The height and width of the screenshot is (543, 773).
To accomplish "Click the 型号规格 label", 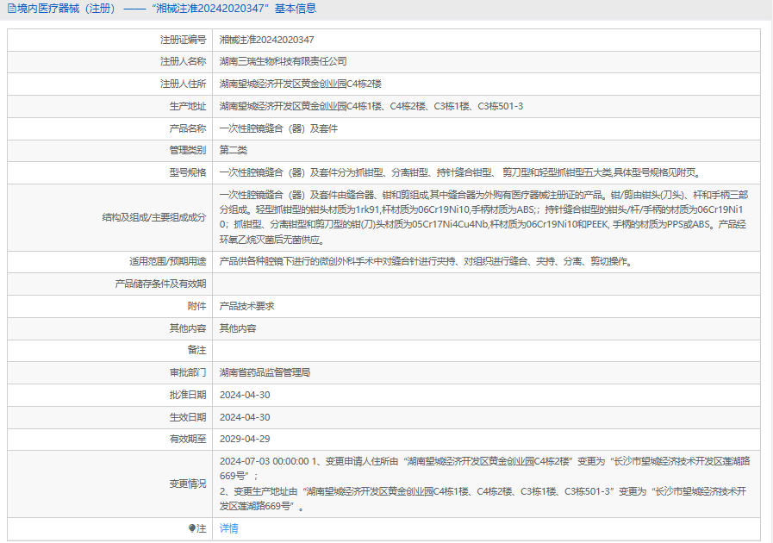I will pos(188,172).
